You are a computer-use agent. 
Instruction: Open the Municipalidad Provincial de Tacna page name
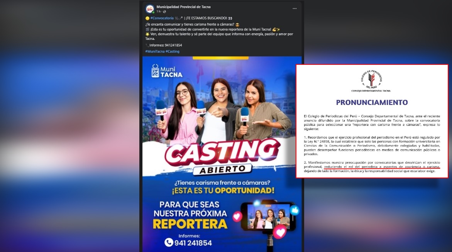click(x=183, y=7)
